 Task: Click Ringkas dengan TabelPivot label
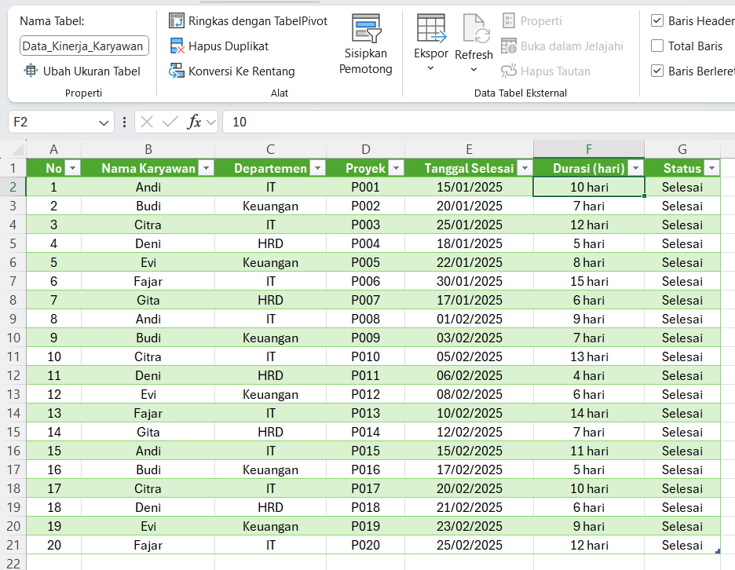coord(258,21)
